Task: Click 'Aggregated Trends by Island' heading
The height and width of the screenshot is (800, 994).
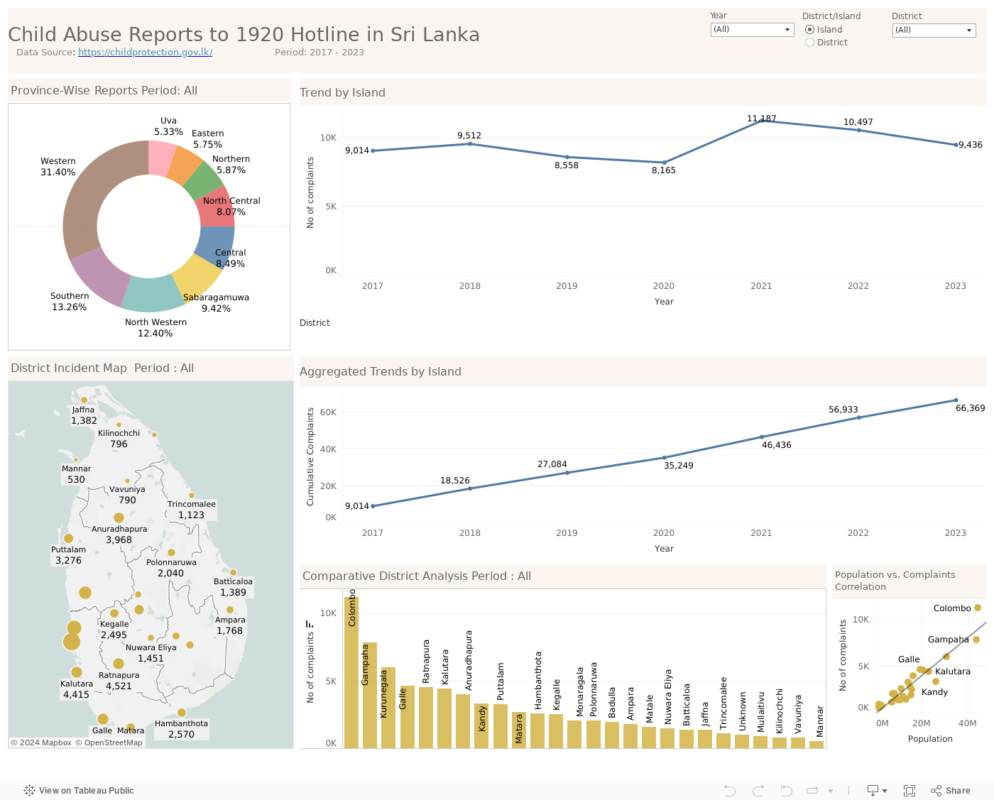Action: coord(381,371)
